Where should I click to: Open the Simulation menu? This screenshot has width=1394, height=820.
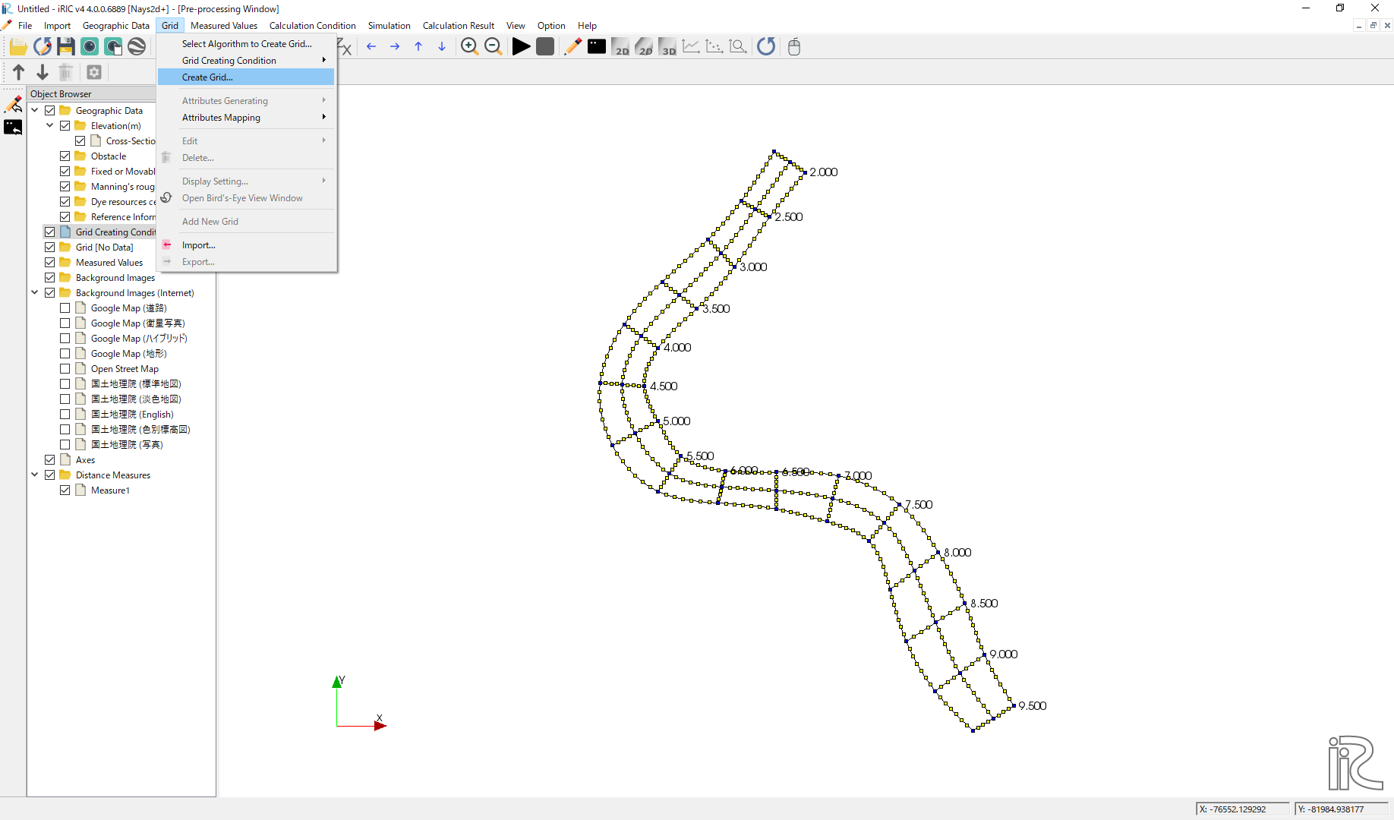click(x=389, y=26)
